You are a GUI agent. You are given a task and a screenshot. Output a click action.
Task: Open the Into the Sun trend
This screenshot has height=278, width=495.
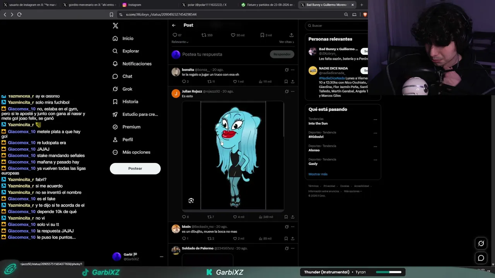pyautogui.click(x=318, y=124)
